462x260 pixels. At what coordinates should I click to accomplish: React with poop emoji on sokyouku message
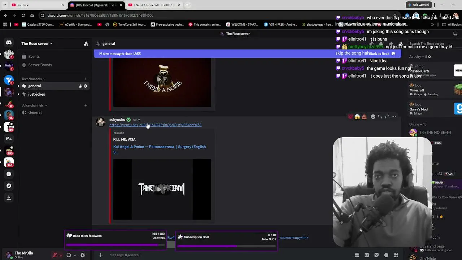click(x=364, y=117)
